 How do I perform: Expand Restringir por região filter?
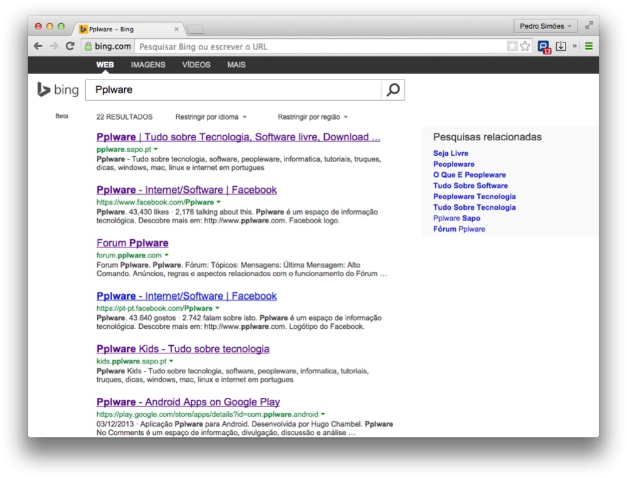[313, 117]
